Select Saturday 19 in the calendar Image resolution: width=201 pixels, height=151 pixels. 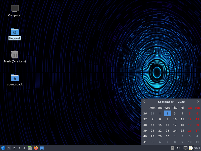click(190, 125)
